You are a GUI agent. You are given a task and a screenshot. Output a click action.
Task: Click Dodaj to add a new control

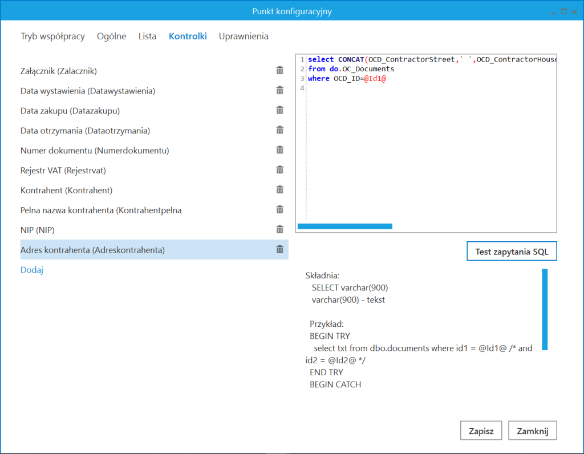pyautogui.click(x=31, y=269)
